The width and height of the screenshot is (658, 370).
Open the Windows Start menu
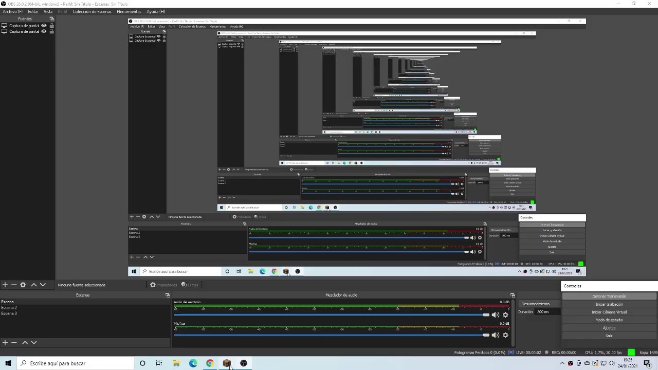8,363
